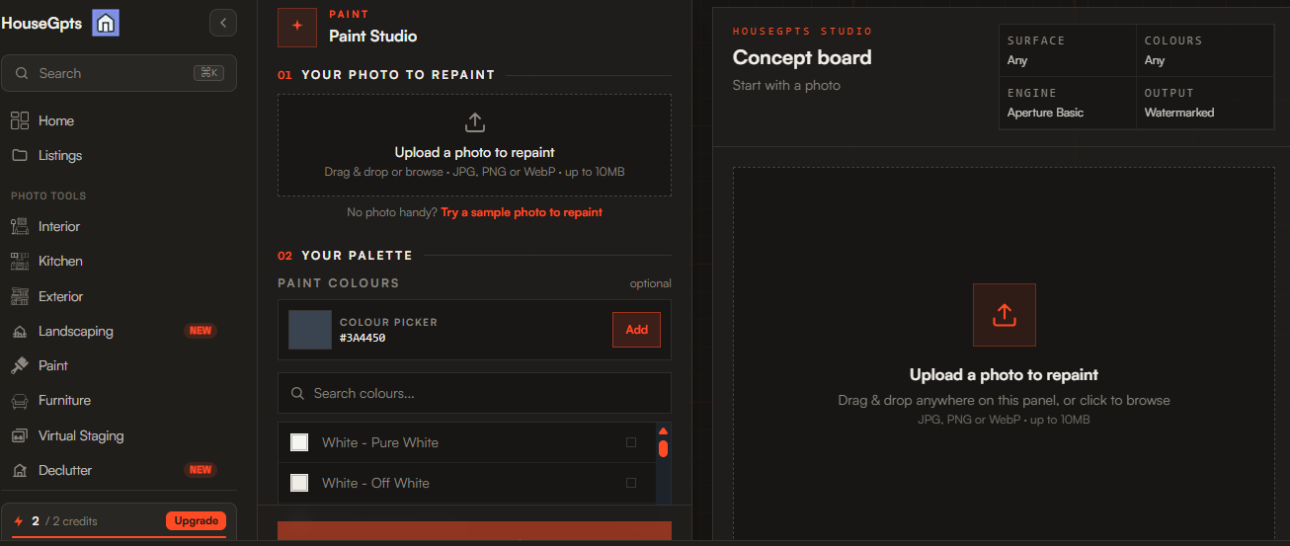Screen dimensions: 1290x546
Task: Click the Declutter icon in sidebar
Action: coord(20,470)
